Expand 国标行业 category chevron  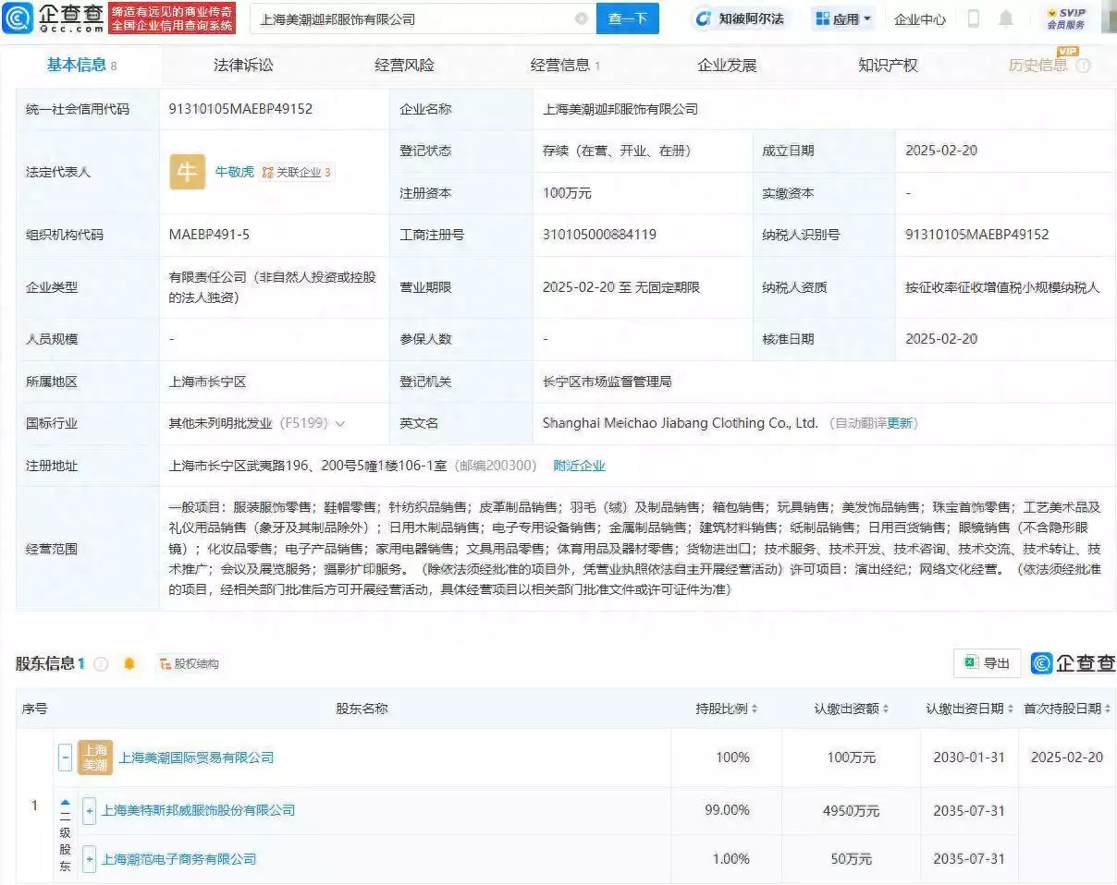click(x=340, y=424)
